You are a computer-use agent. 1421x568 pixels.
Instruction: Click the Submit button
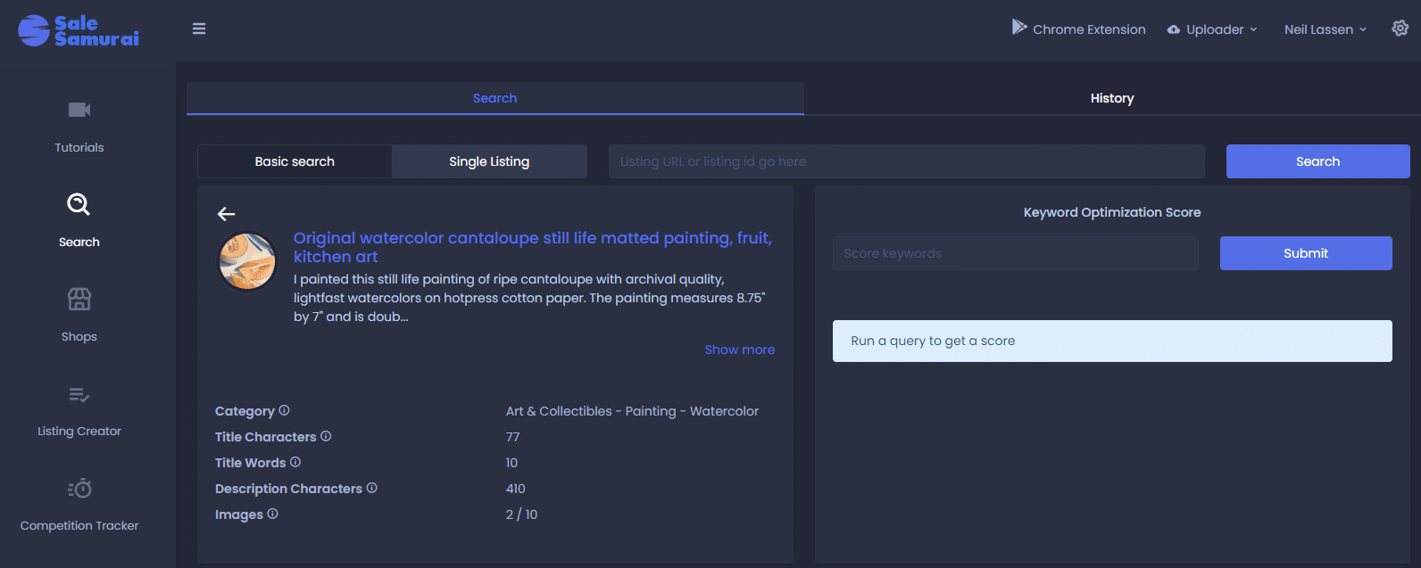[1306, 253]
